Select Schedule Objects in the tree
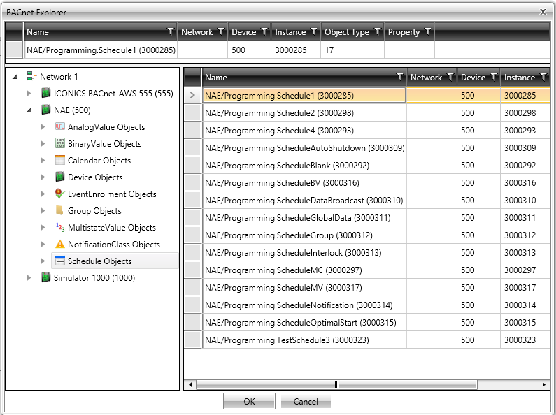This screenshot has width=556, height=415. [99, 261]
